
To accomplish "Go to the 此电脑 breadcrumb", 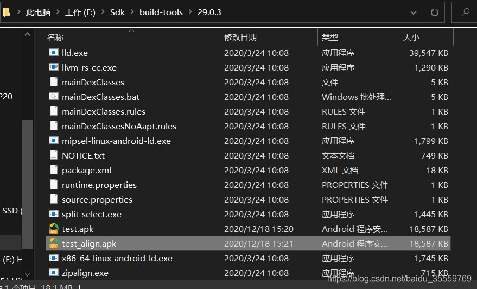I will 39,12.
